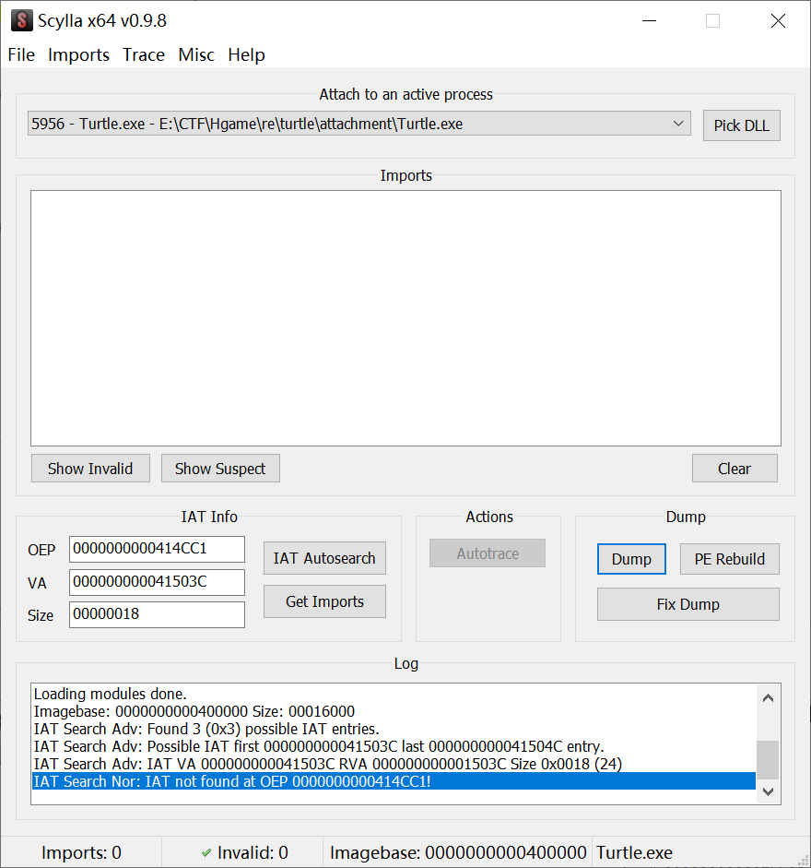Select the 'IAT not found at OEP' log line
Image resolution: width=811 pixels, height=868 pixels.
(394, 781)
